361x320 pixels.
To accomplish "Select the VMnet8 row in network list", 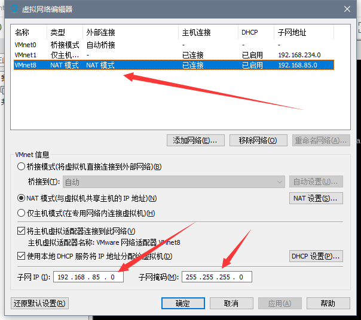I will pos(174,65).
